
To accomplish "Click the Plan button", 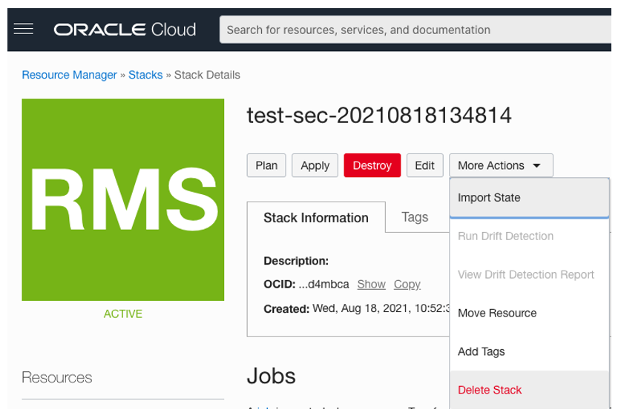I will click(x=266, y=165).
